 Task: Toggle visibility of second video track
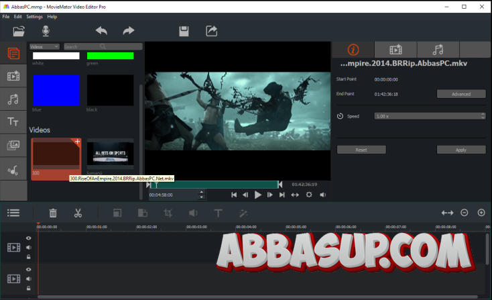(x=29, y=270)
